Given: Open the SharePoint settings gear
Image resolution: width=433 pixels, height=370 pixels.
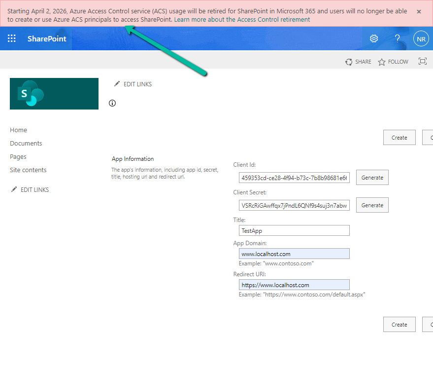Looking at the screenshot, I should [x=373, y=38].
